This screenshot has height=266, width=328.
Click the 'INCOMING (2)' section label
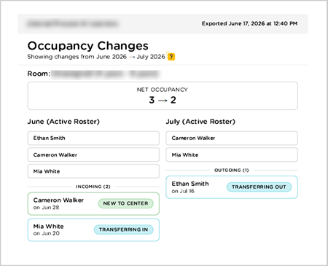pos(93,187)
